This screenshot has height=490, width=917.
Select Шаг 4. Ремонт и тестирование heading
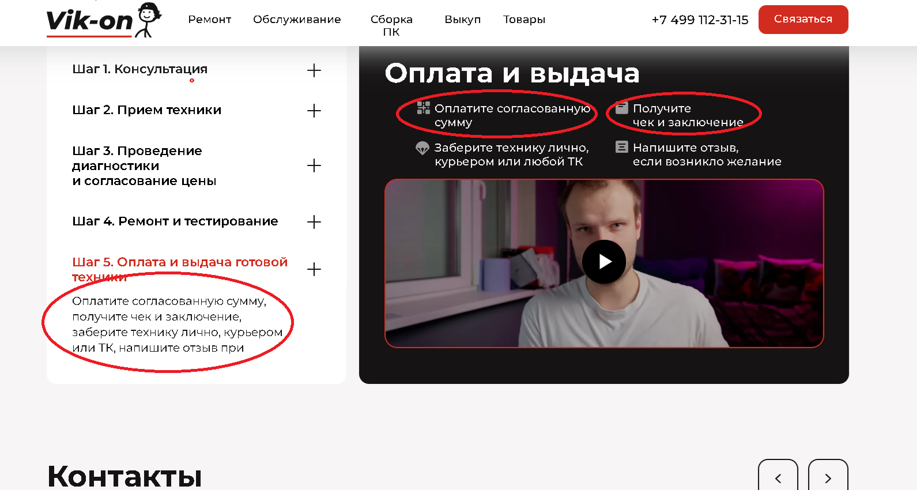175,221
